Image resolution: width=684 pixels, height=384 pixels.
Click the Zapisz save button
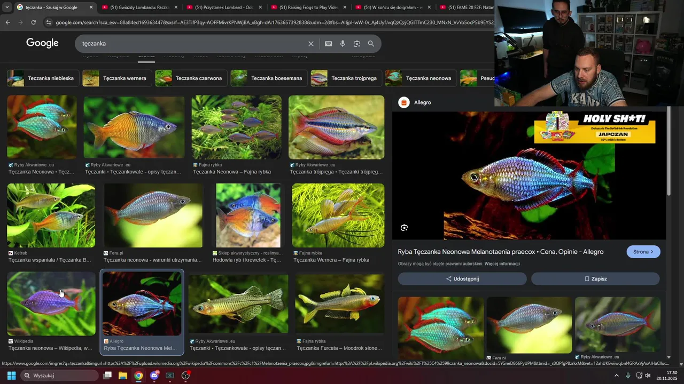pos(595,279)
